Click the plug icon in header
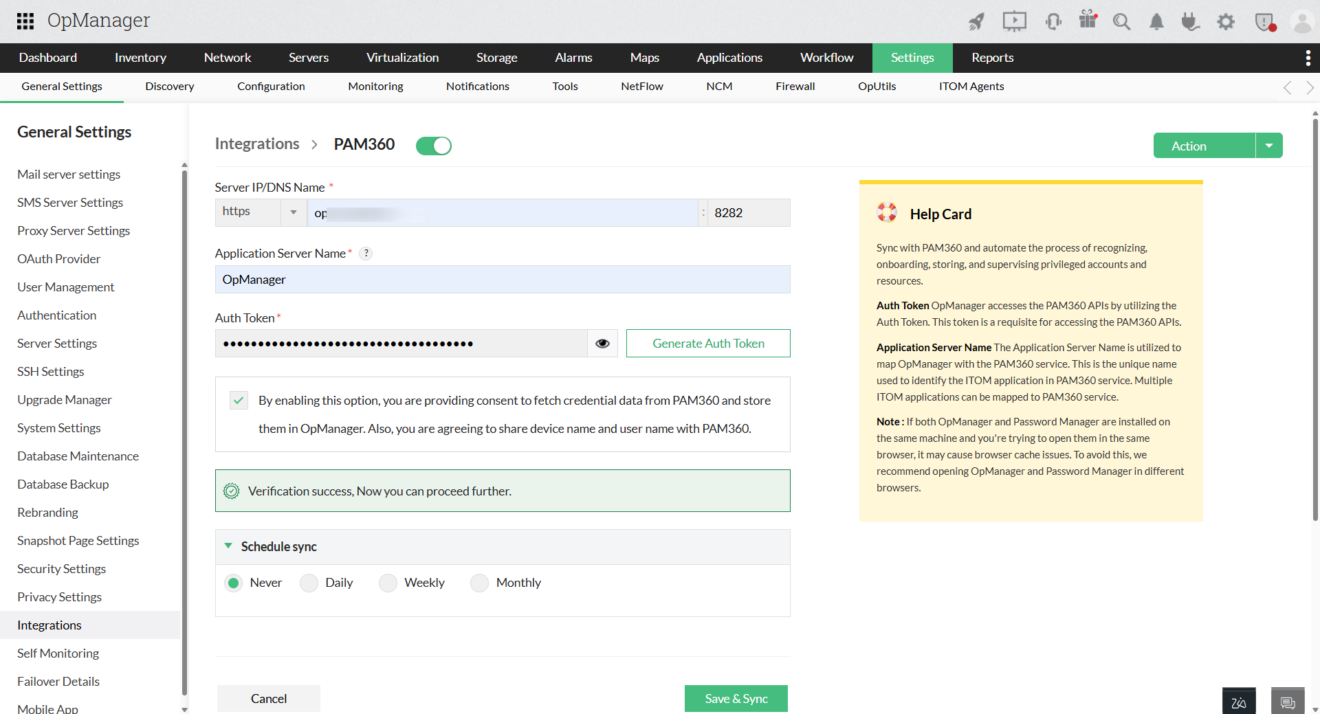 pos(1191,22)
